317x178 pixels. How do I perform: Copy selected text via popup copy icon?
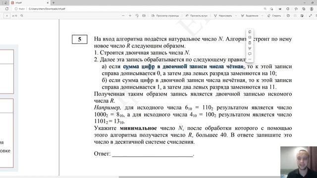pyautogui.click(x=250, y=32)
